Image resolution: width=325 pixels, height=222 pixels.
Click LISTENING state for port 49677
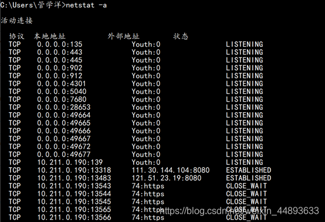[x=245, y=154]
